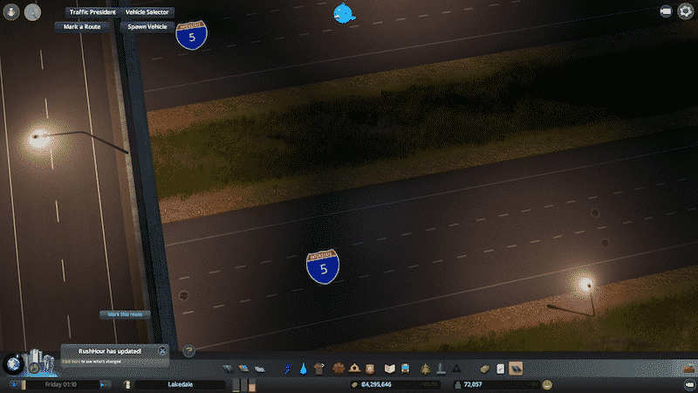Toggle the game speed pause control
This screenshot has width=698, height=393.
point(15,384)
